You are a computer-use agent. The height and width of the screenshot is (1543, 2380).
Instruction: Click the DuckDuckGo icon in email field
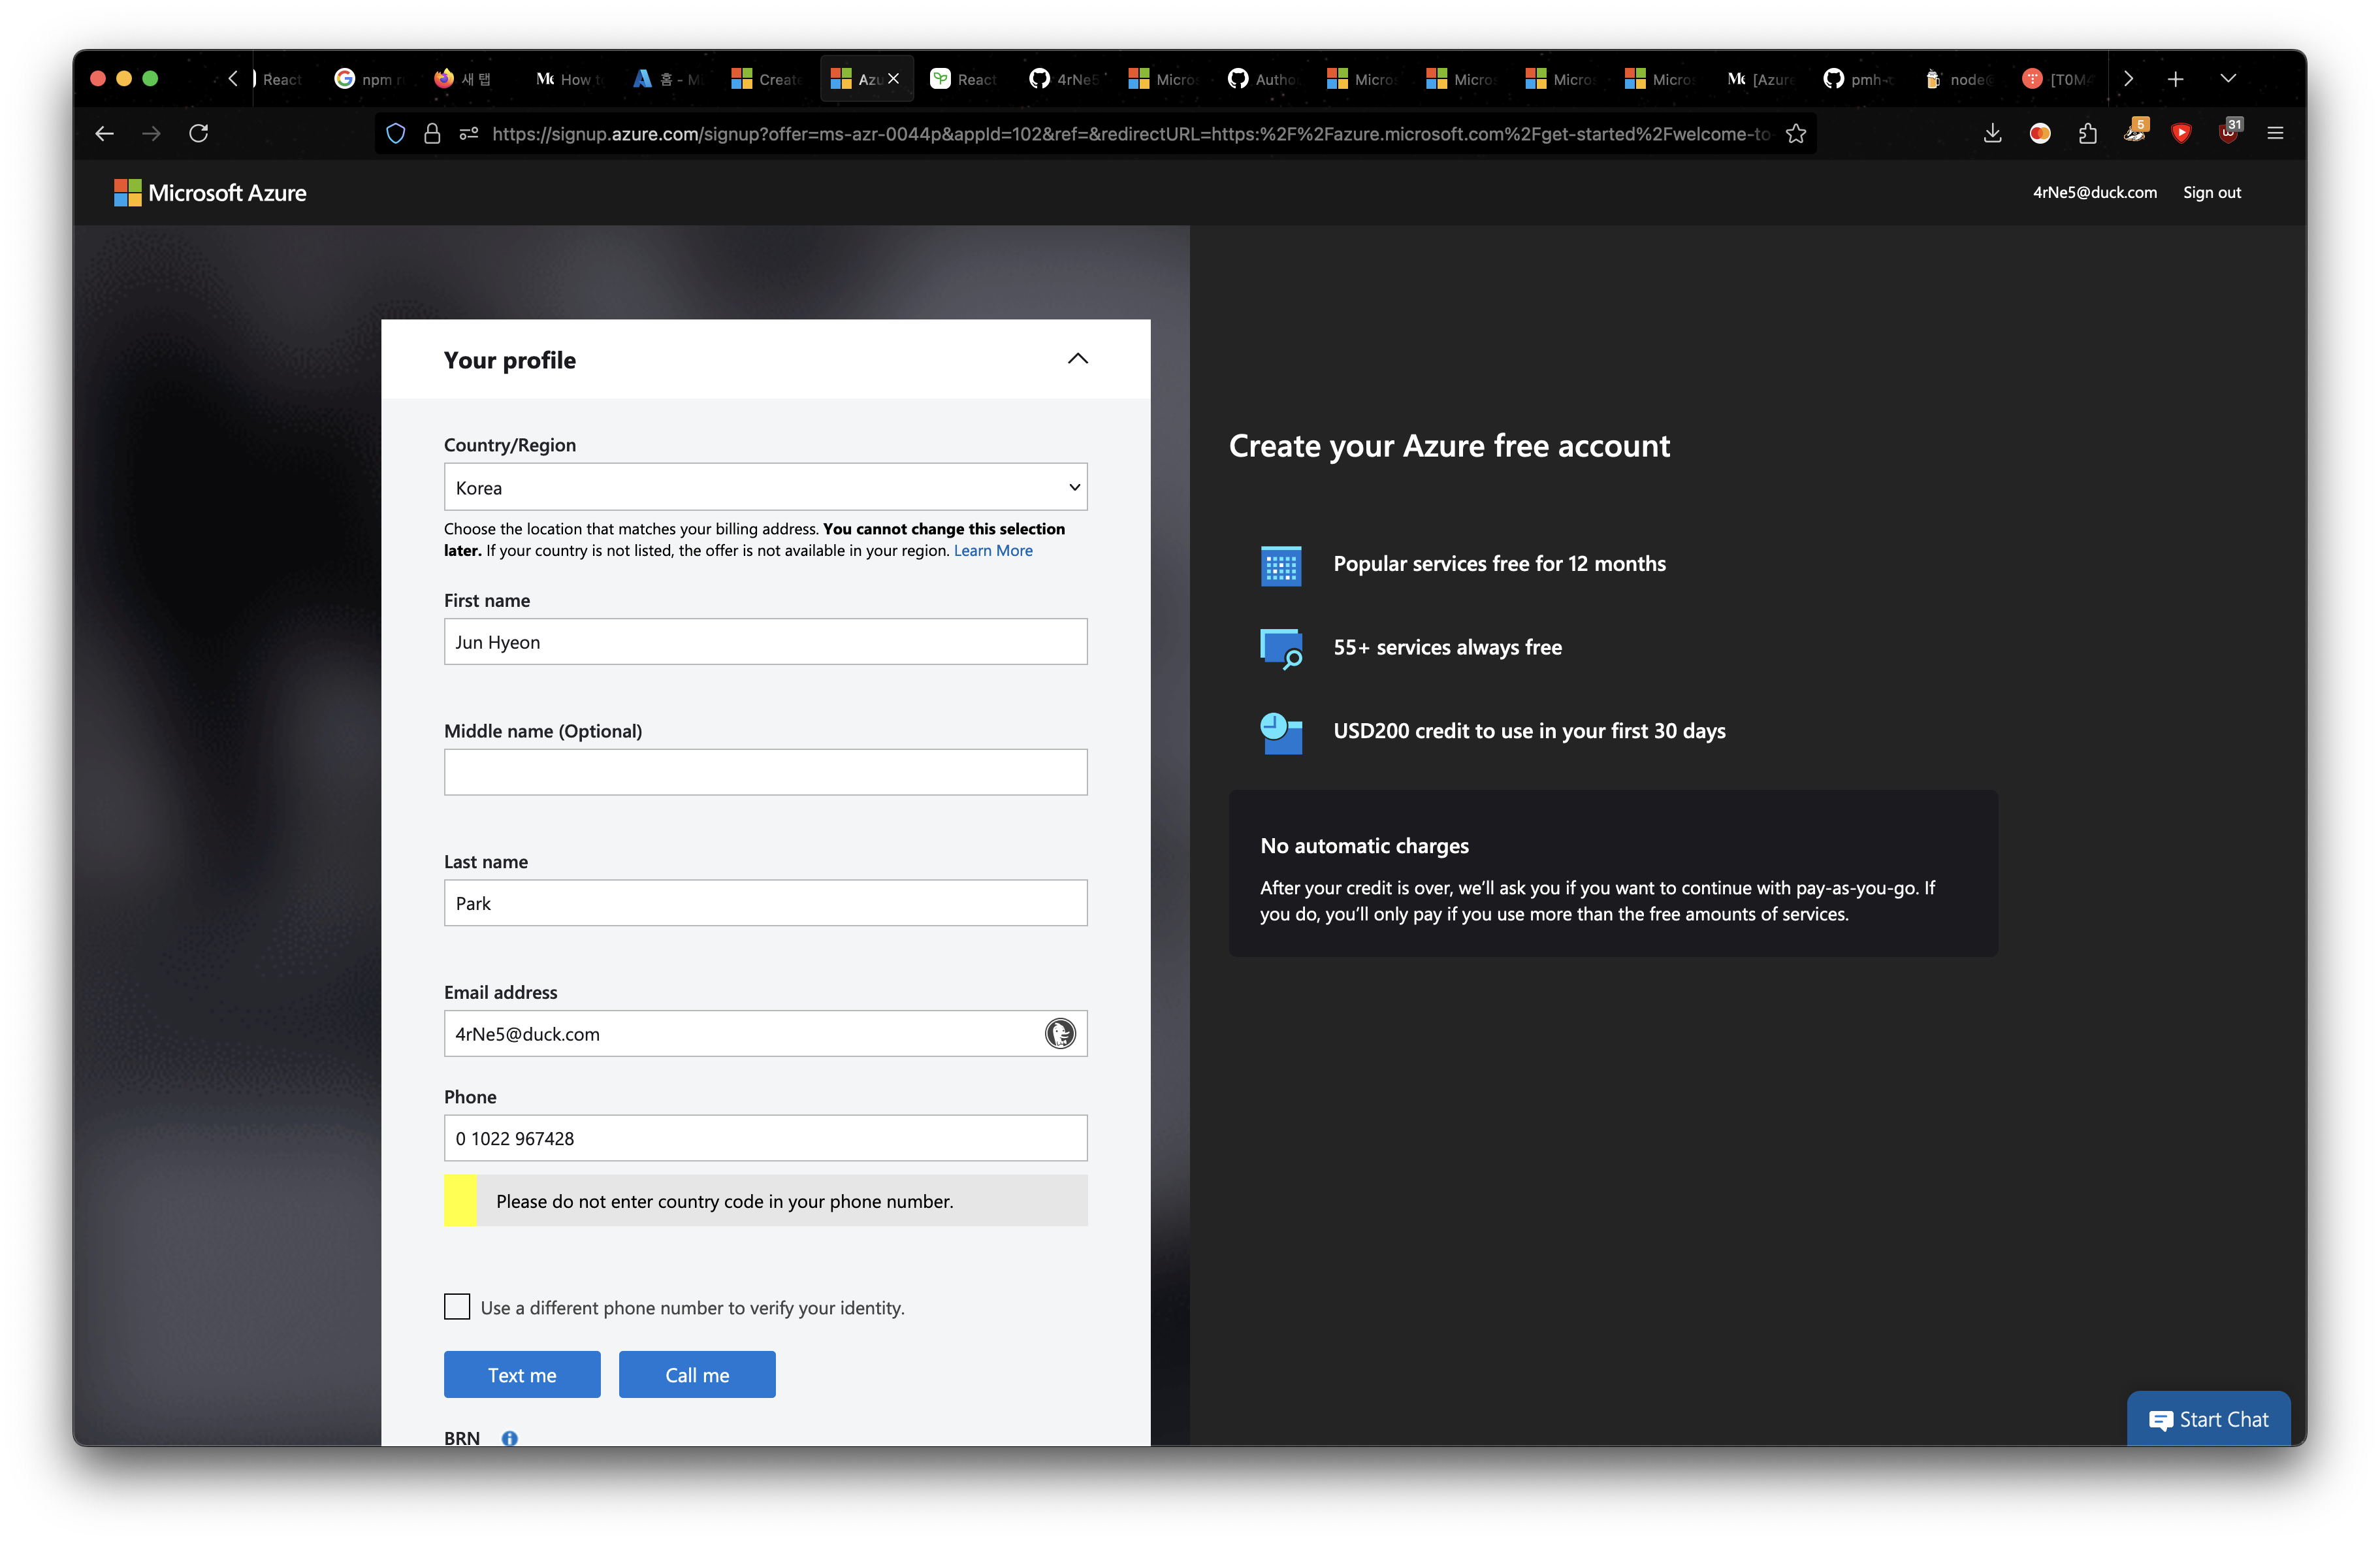1060,1033
